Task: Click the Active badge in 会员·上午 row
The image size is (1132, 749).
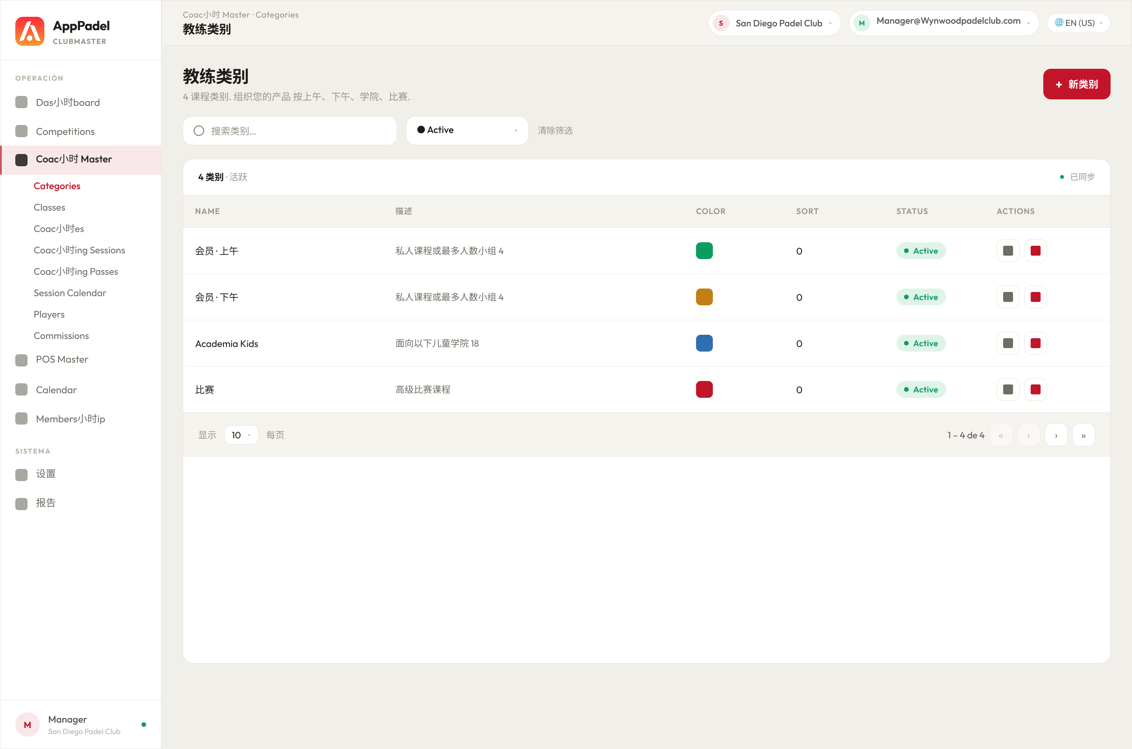Action: tap(921, 251)
